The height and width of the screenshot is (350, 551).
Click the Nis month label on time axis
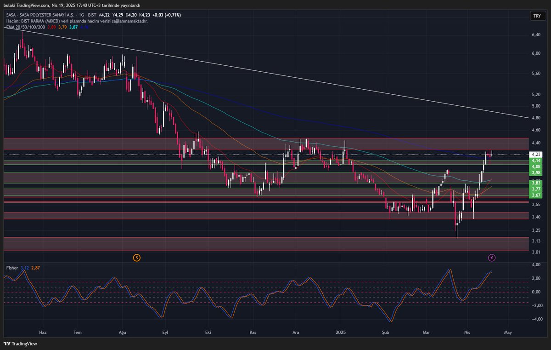pyautogui.click(x=467, y=332)
